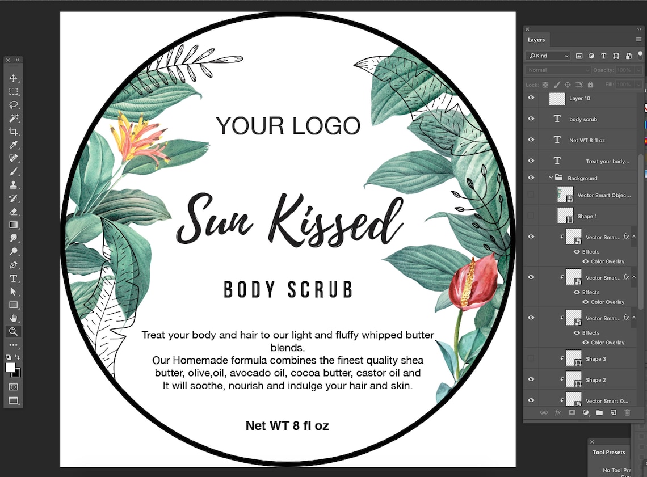647x477 pixels.
Task: Click the new adjustment layer icon
Action: coord(586,412)
